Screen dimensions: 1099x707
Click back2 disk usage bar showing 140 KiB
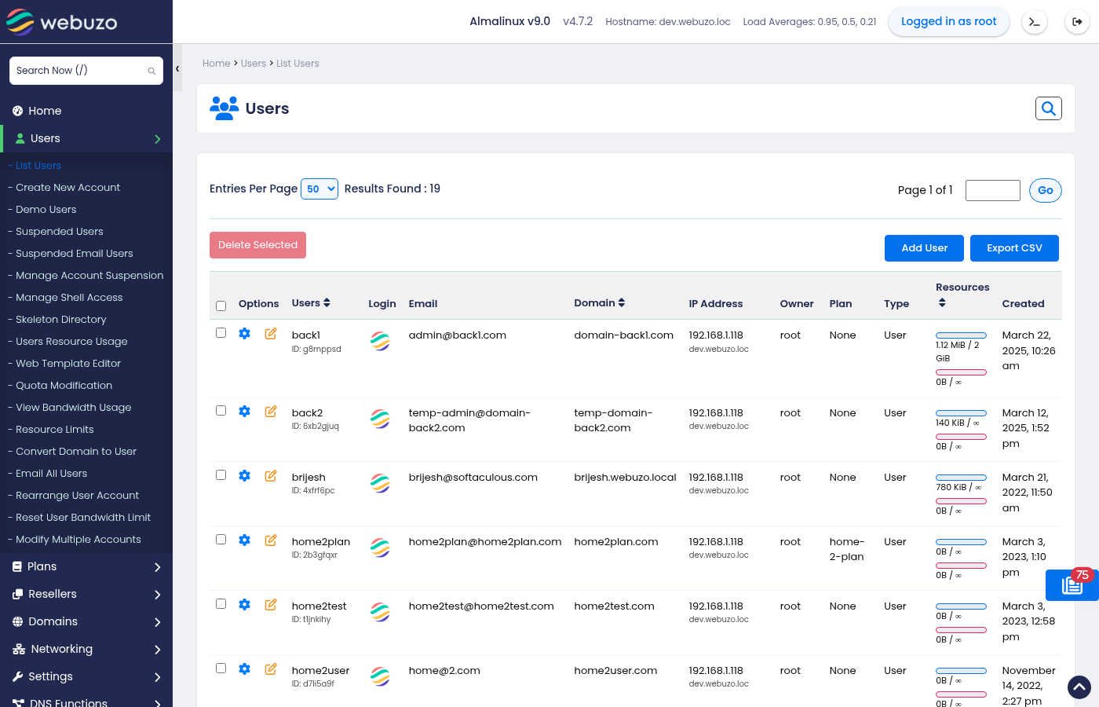click(x=961, y=413)
